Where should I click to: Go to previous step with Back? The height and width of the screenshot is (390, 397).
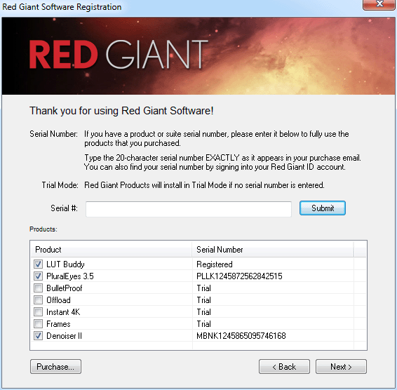[284, 366]
